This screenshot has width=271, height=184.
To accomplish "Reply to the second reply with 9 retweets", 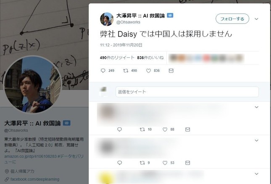I will pyautogui.click(x=120, y=163).
